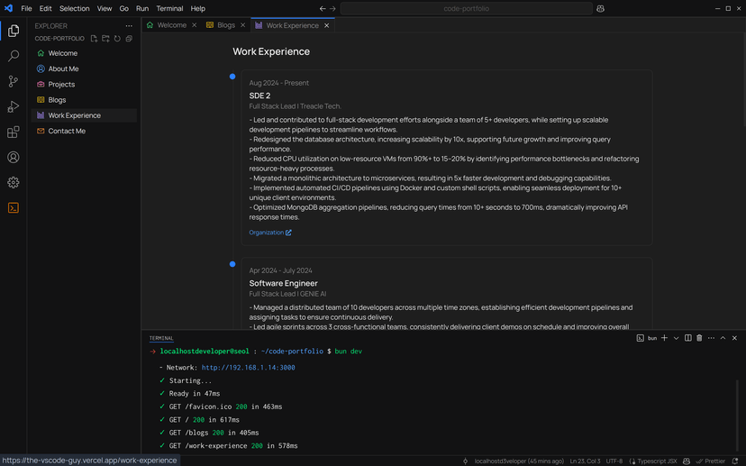Open Explorer more actions ellipsis
Screen dimensions: 746x466
click(129, 26)
